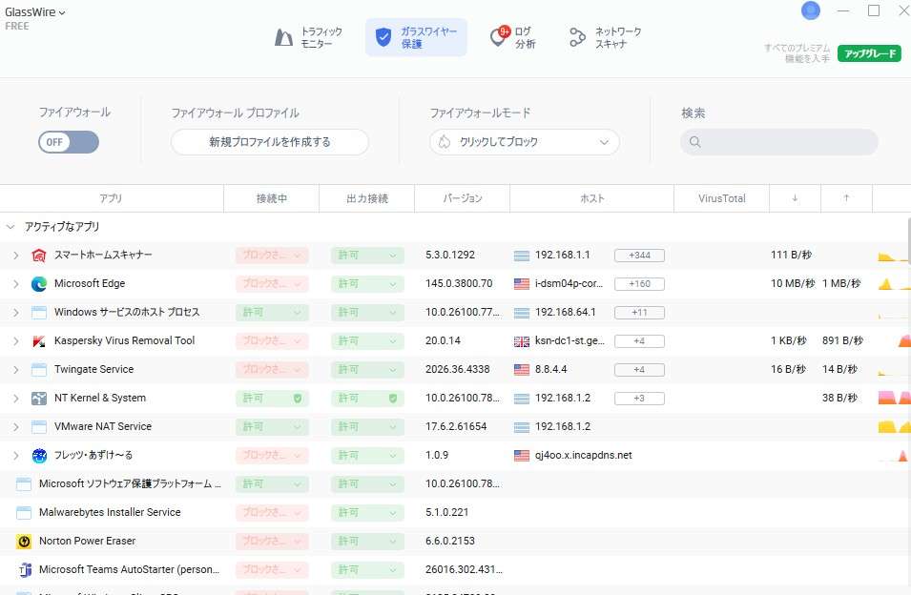Click the green アップグレード button
This screenshot has width=911, height=595.
tap(868, 53)
